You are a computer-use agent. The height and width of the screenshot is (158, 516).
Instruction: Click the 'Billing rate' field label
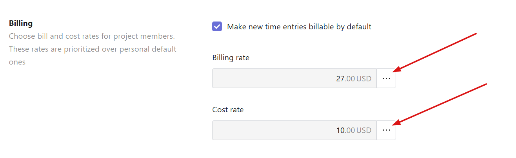(231, 58)
